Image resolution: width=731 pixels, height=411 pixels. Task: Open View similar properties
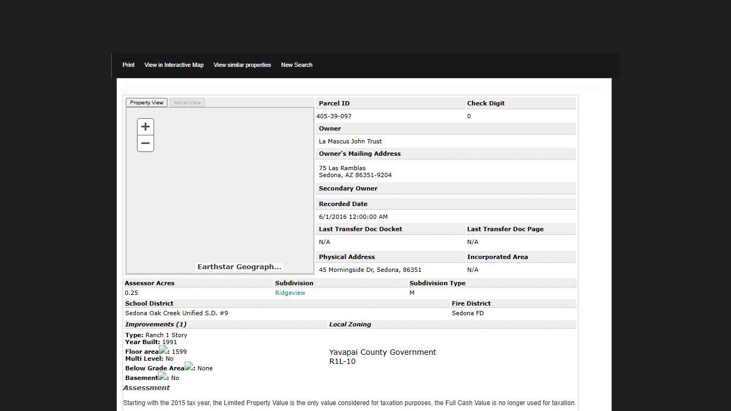[x=242, y=65]
